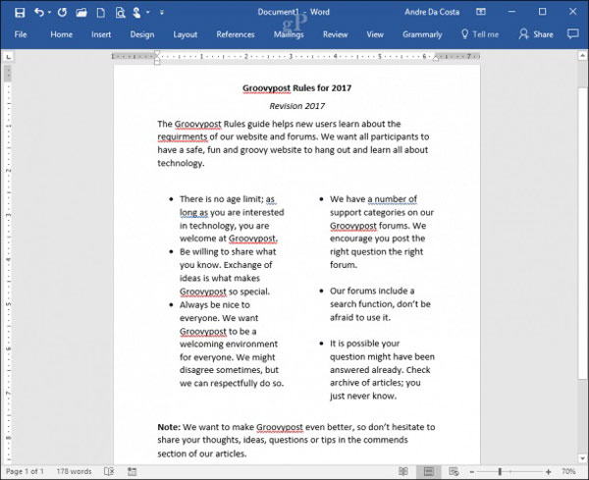Click the vertical scrollbar down arrow
Image resolution: width=589 pixels, height=480 pixels.
[x=582, y=458]
